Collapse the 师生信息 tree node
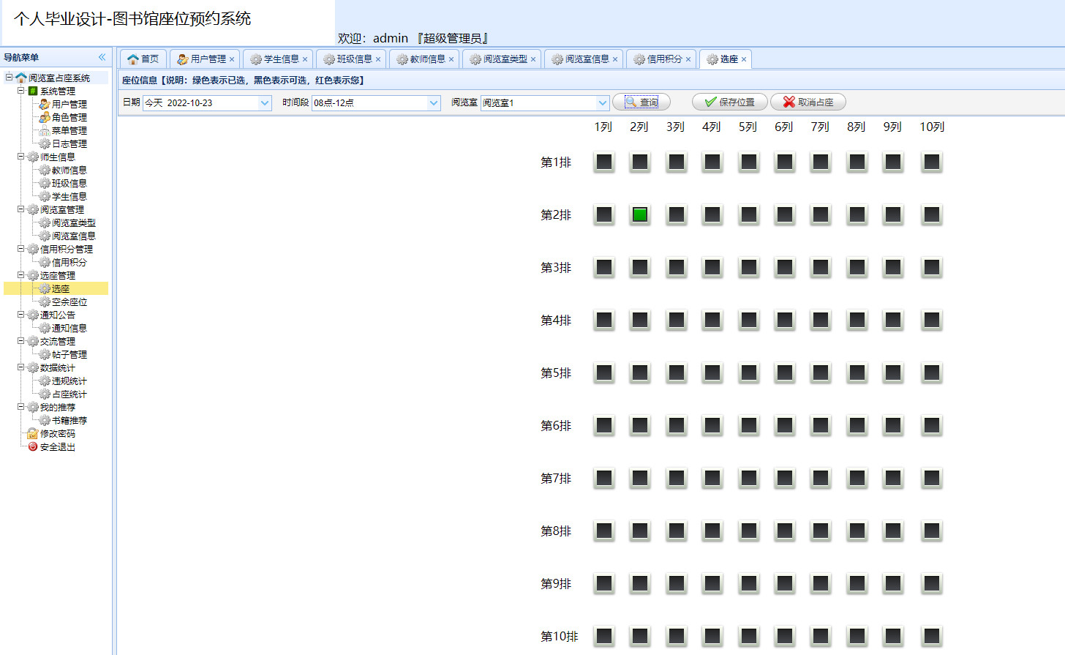The width and height of the screenshot is (1065, 655). 21,157
